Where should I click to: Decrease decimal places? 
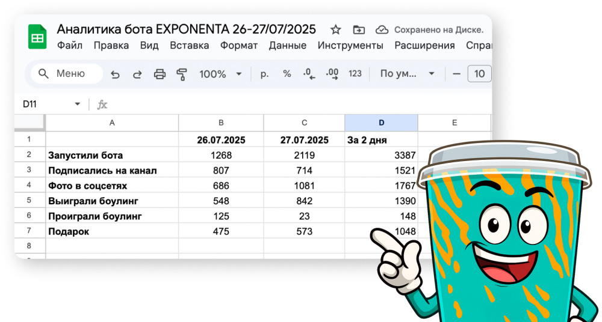[x=309, y=74]
